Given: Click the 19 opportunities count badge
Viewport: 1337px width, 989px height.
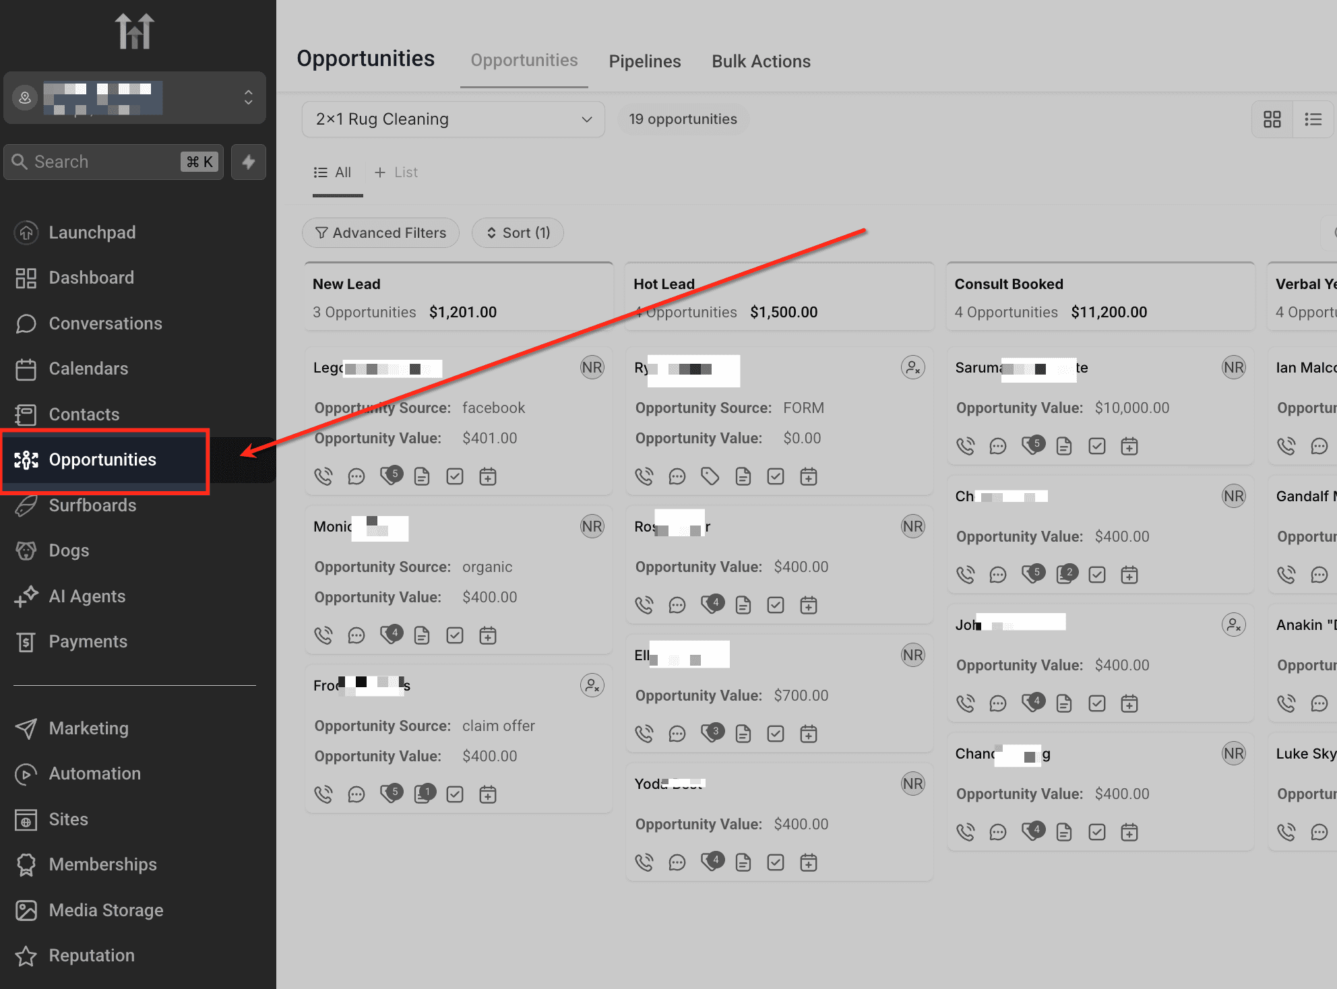Looking at the screenshot, I should coord(683,119).
